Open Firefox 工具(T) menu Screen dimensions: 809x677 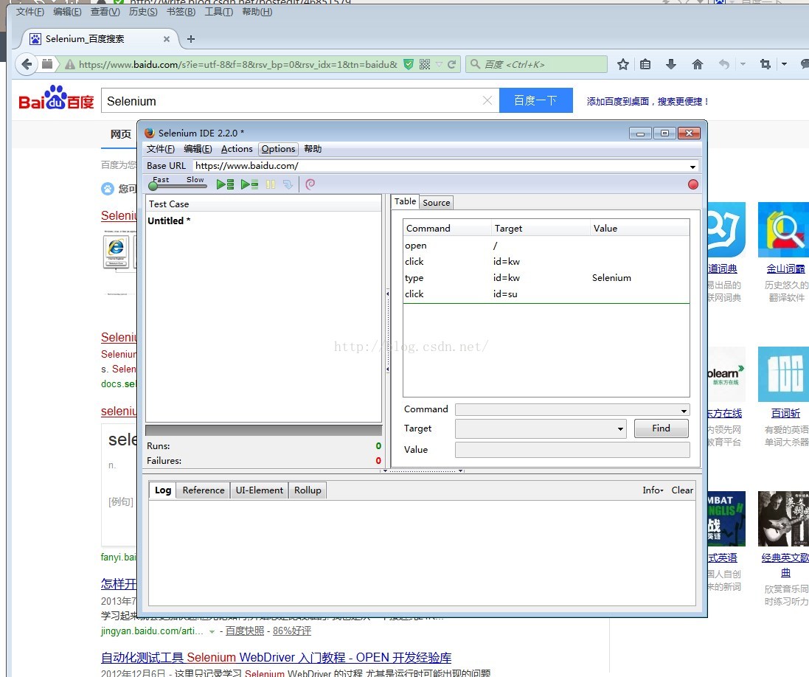(219, 11)
